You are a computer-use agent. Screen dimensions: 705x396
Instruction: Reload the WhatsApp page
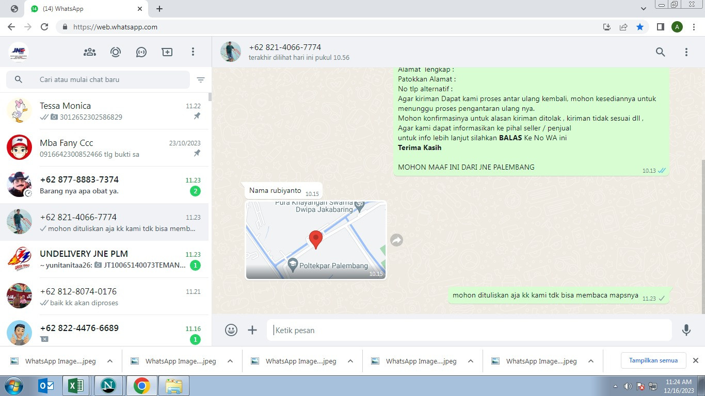click(x=44, y=27)
